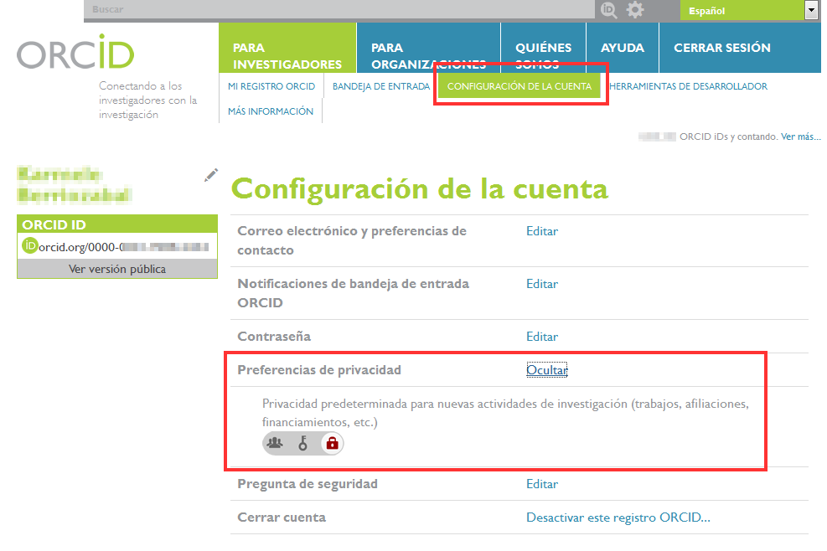Open the Español language dropdown

pos(749,10)
